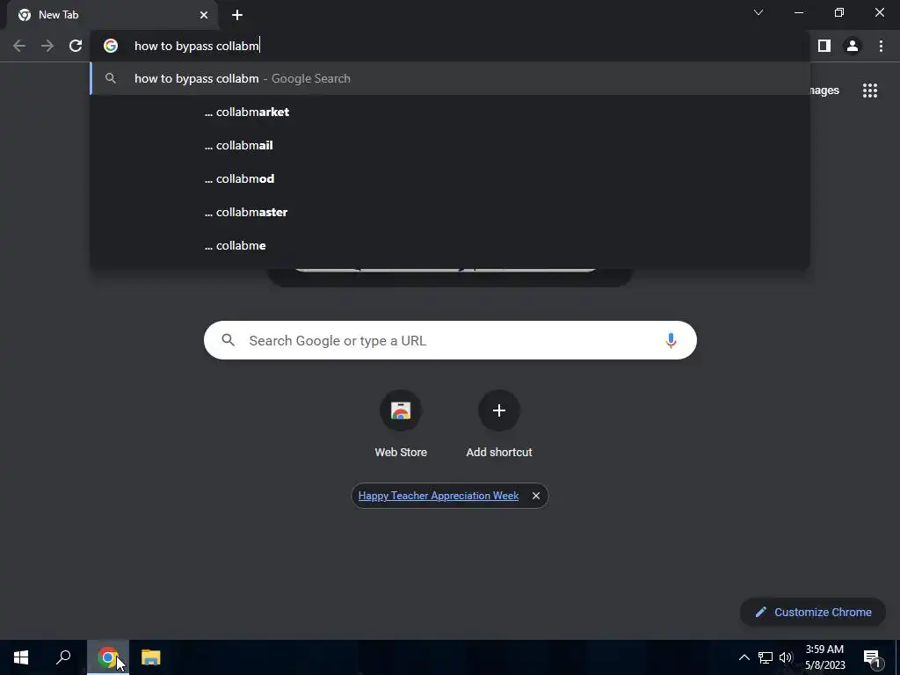Dismiss the Teacher Appreciation Week chip
This screenshot has width=900, height=675.
[535, 496]
